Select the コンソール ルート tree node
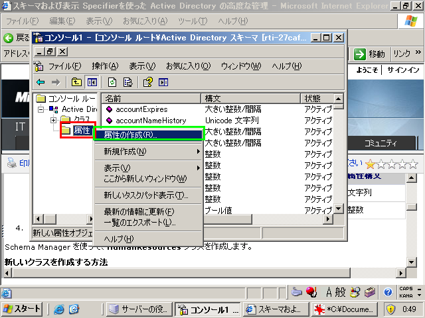 pyautogui.click(x=72, y=99)
